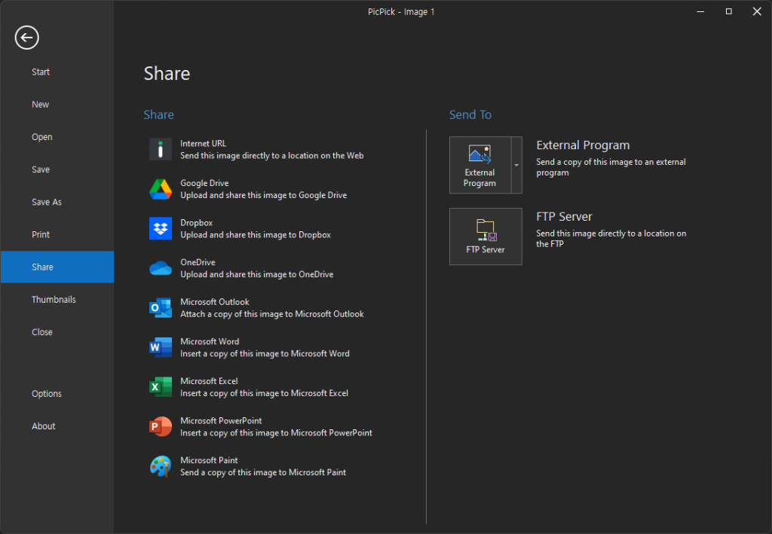The image size is (772, 534).
Task: Expand the External Program dropdown arrow
Action: click(x=516, y=165)
